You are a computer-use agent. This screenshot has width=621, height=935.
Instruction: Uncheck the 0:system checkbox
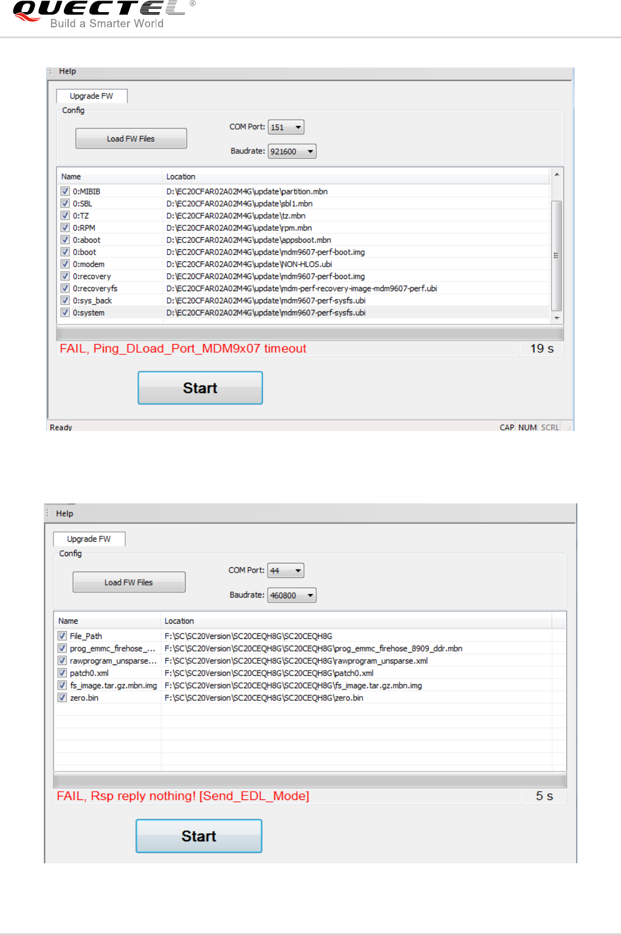pos(65,312)
